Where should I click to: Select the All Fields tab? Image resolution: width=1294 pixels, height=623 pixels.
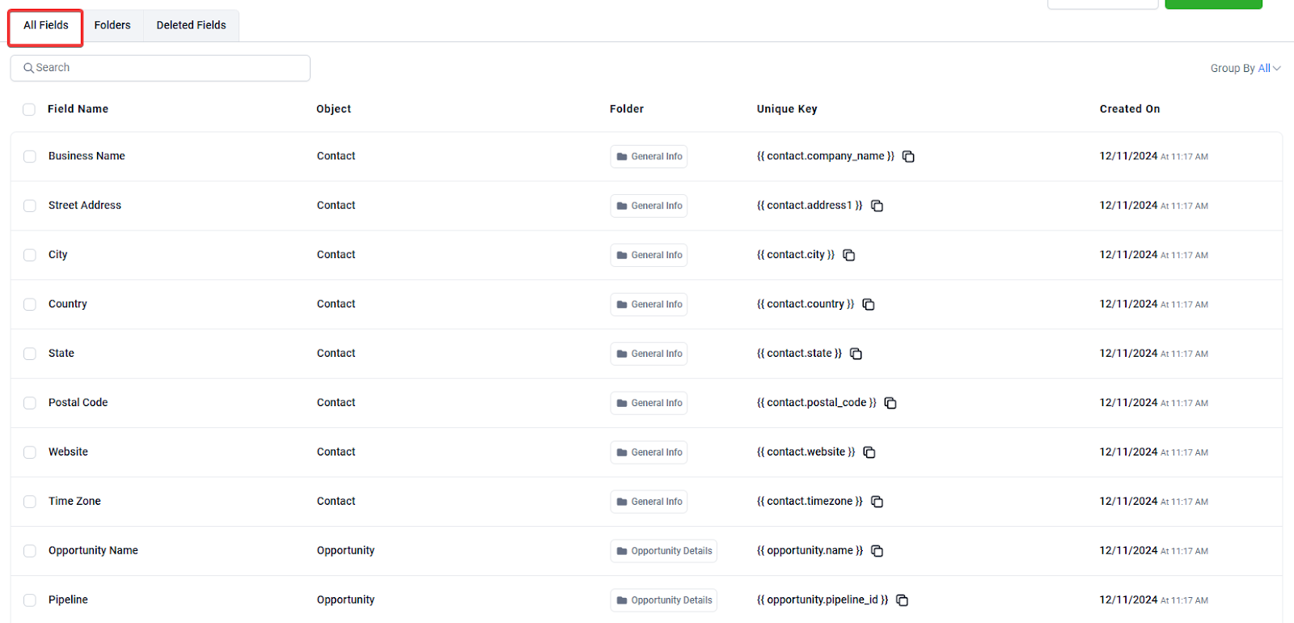tap(46, 25)
